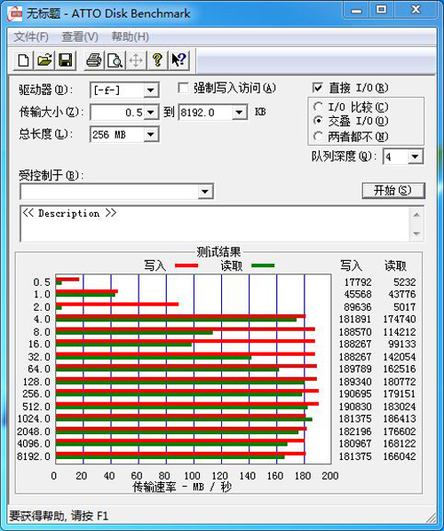The height and width of the screenshot is (531, 444).
Task: Enable 强制写入访问 checkbox
Action: 183,89
